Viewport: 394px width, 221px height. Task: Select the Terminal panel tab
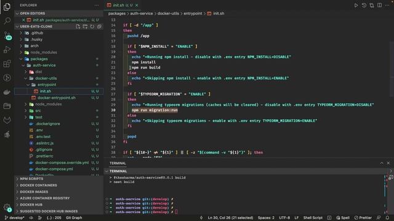coord(118,163)
